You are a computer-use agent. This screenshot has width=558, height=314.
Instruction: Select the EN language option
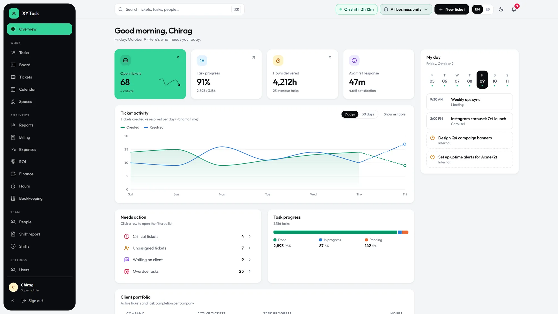[477, 9]
